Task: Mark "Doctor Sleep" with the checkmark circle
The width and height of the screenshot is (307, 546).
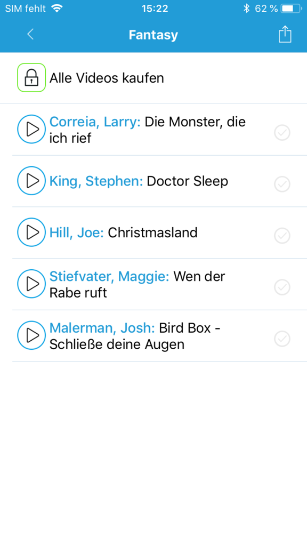Action: pyautogui.click(x=282, y=184)
